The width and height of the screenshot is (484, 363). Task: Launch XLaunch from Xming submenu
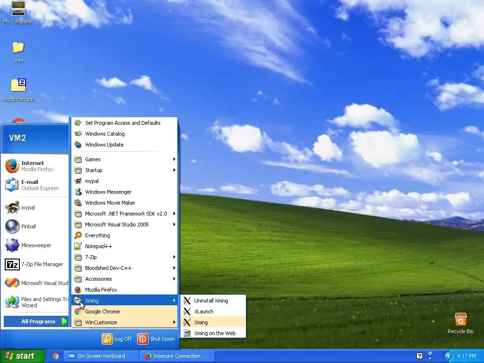213,311
